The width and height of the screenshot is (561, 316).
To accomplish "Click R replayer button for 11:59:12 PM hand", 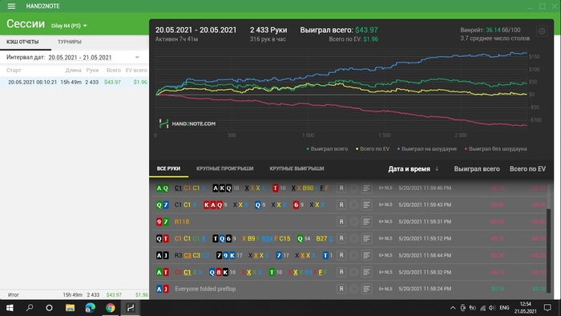I will coord(341,238).
